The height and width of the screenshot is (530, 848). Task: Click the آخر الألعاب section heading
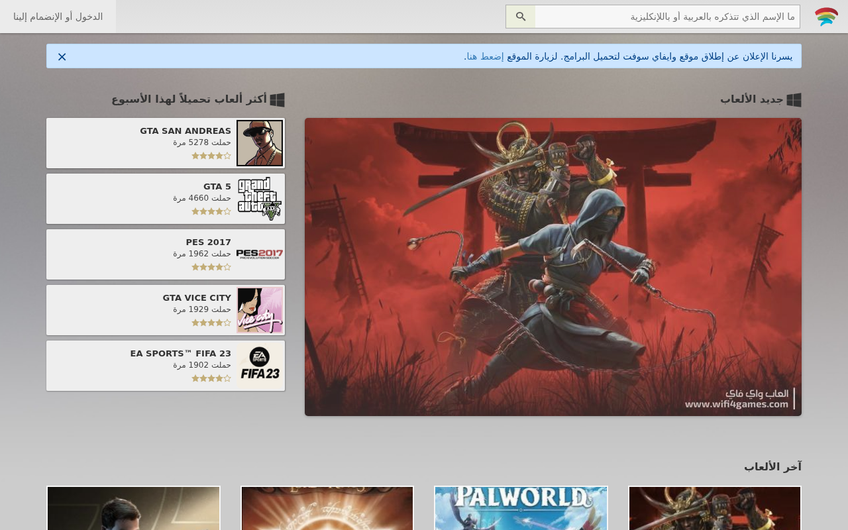772,467
